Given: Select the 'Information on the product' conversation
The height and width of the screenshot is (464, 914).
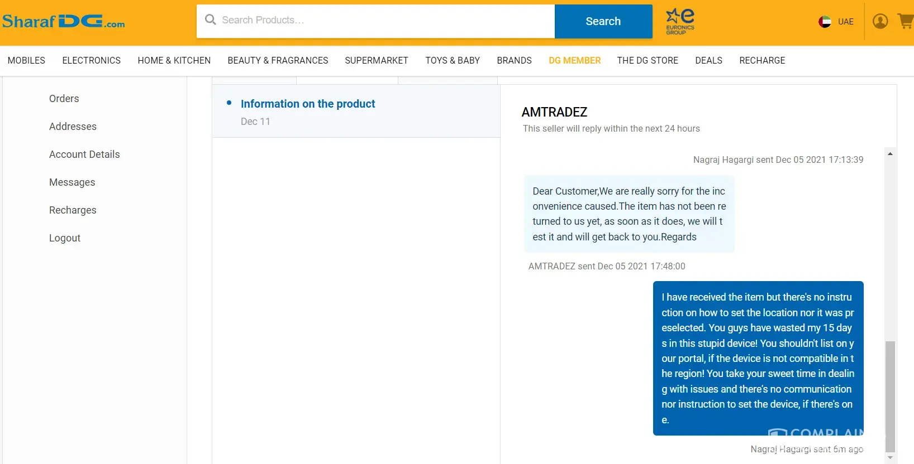Looking at the screenshot, I should [x=308, y=104].
